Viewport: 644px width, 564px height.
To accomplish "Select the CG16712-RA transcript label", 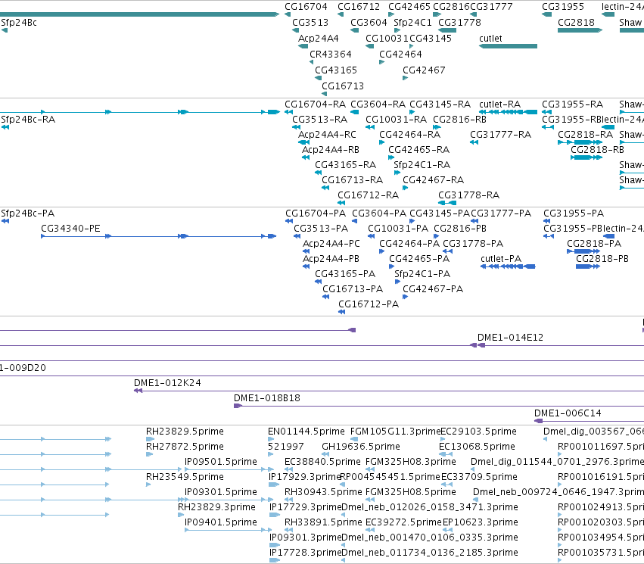I will [x=368, y=195].
